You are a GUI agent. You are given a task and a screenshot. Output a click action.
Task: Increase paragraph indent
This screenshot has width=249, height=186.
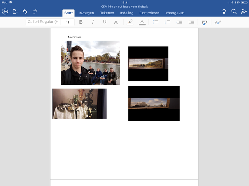tap(191, 22)
